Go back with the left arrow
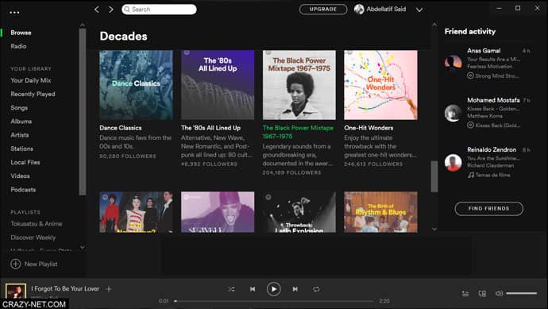 pos(97,10)
